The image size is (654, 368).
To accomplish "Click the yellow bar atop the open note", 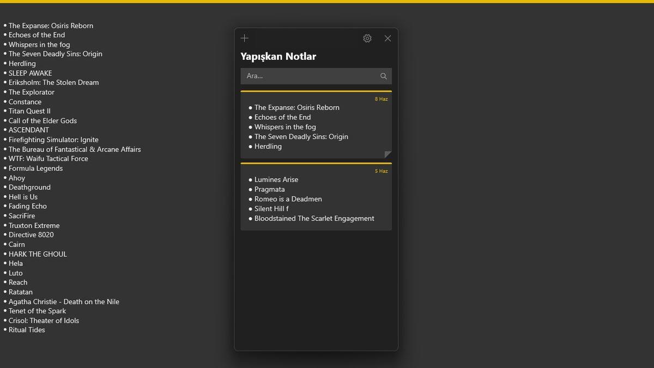I will click(x=327, y=2).
